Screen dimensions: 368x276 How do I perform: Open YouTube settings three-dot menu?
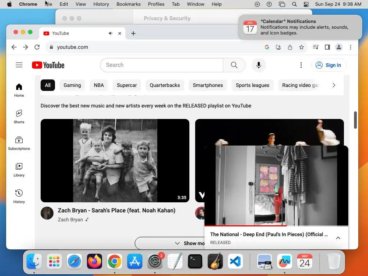301,65
